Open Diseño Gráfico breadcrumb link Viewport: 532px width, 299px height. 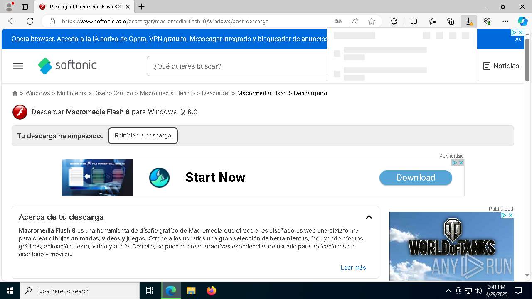(x=113, y=93)
